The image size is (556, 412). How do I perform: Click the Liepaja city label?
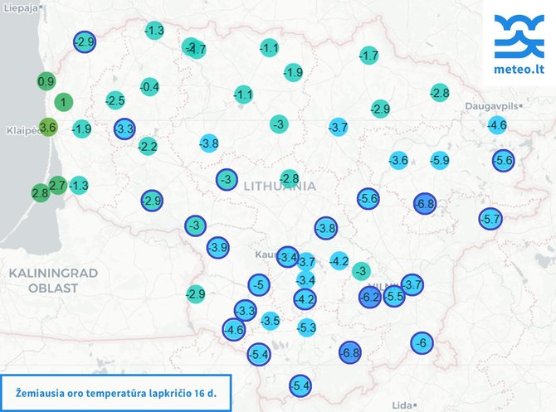[x=22, y=7]
